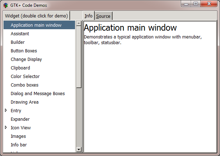
Task: Expand the Entry tree node
Action: pos(6,111)
